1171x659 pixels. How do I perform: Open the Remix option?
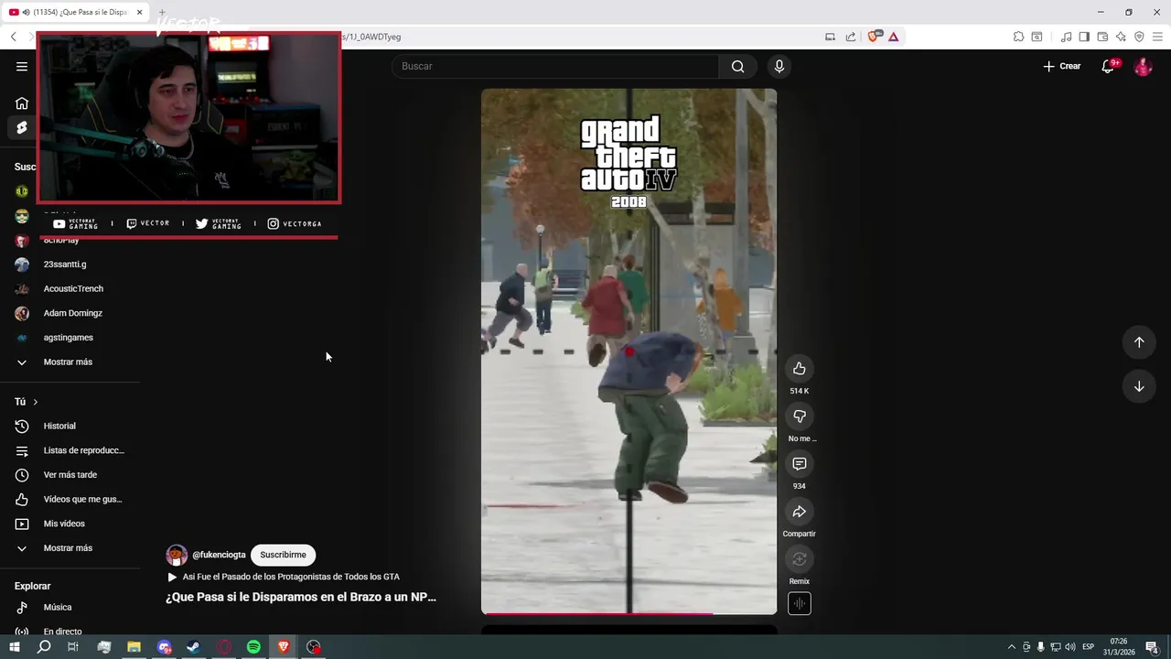tap(800, 558)
